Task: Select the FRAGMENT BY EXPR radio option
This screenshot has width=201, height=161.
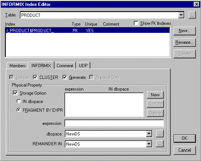Action: (x=19, y=110)
